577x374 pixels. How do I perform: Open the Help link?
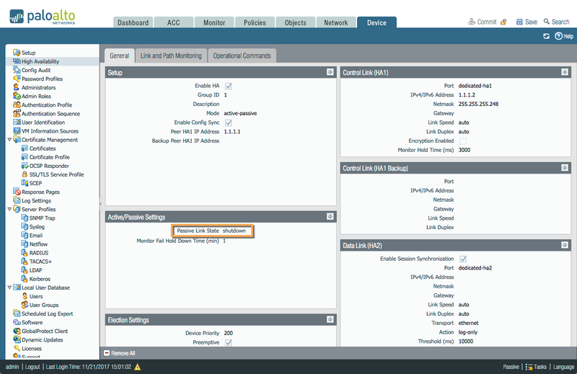pyautogui.click(x=564, y=36)
